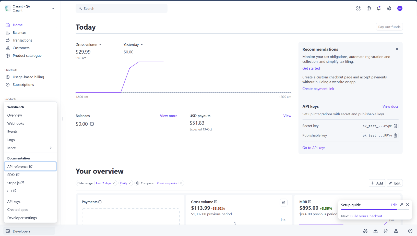Click info icon beside Gross volume card title
417x236 pixels.
(216, 202)
